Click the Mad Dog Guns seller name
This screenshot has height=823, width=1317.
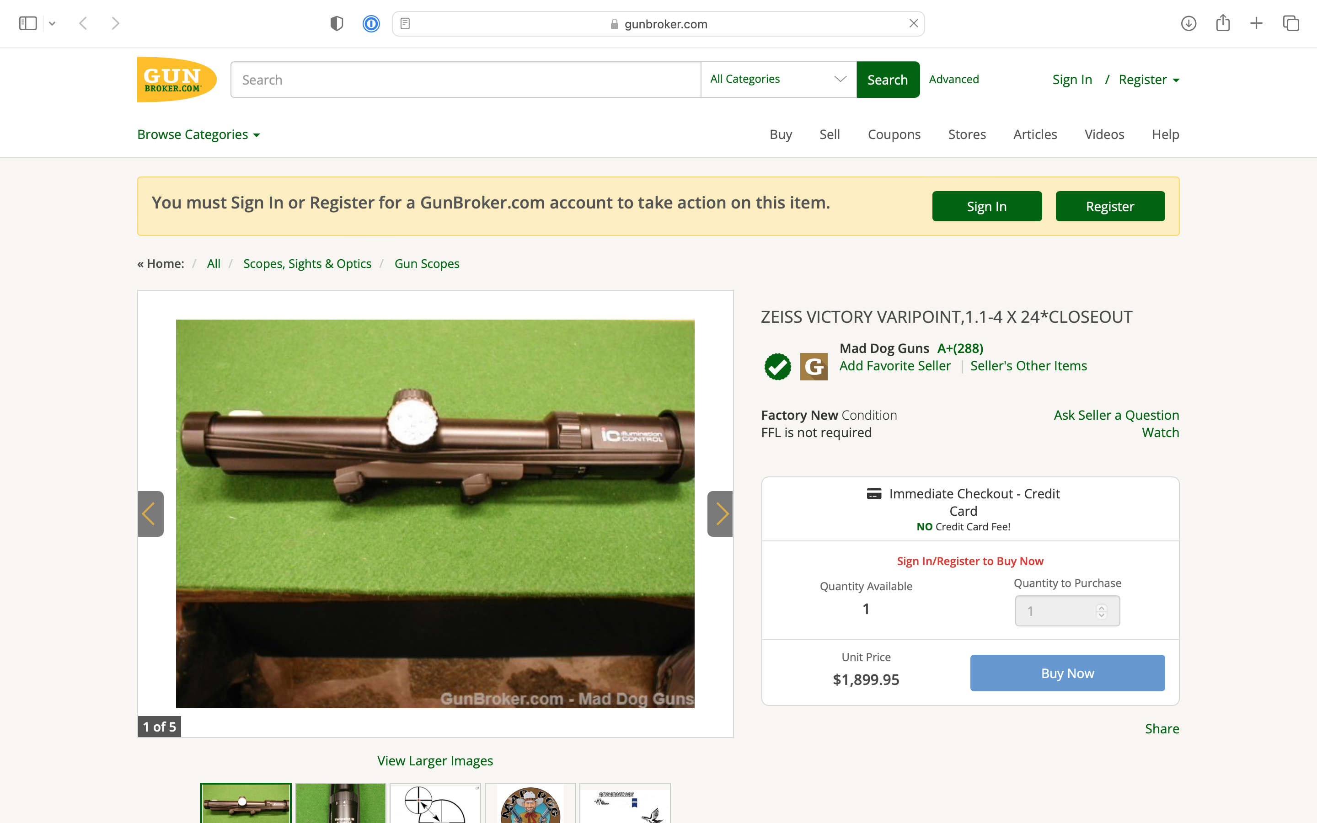tap(884, 348)
